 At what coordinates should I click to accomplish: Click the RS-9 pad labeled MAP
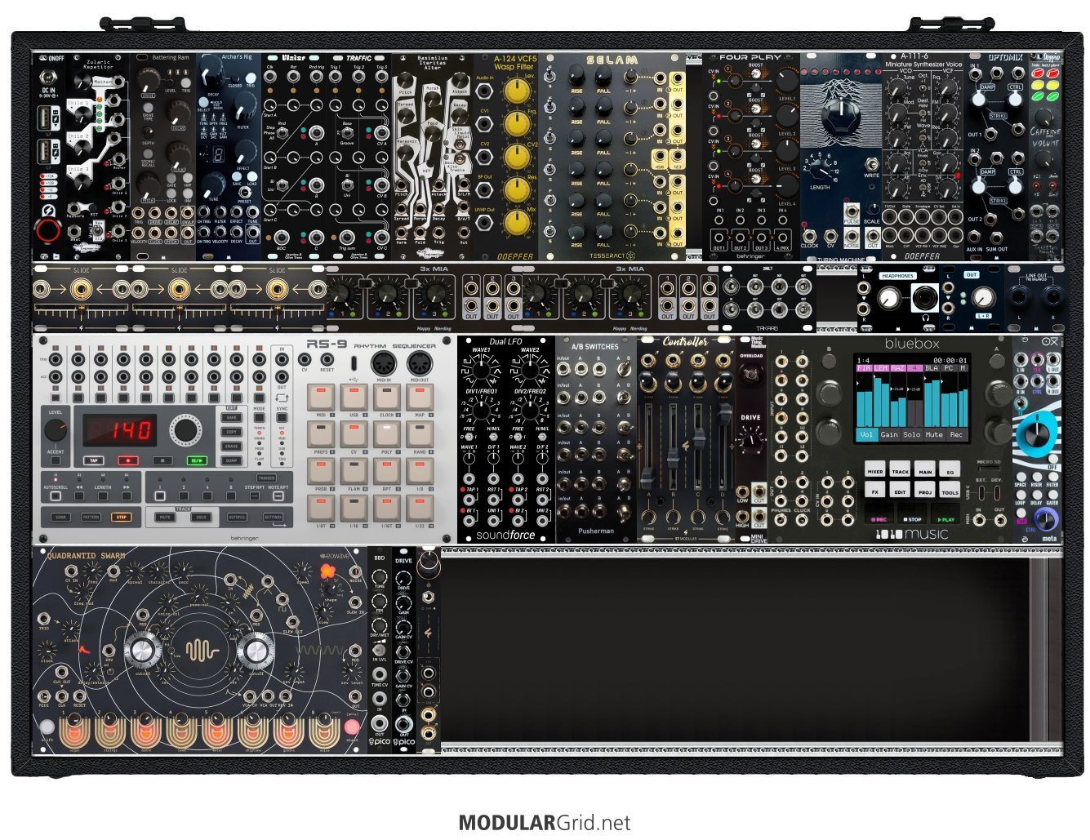tap(420, 398)
